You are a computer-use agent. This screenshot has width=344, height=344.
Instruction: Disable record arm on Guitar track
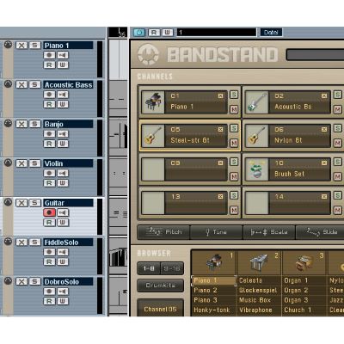click(x=49, y=212)
